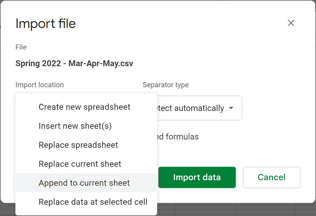The width and height of the screenshot is (316, 216).
Task: Click the file name Spring 2022 - Mar-Apr-May.csv
Action: (74, 63)
